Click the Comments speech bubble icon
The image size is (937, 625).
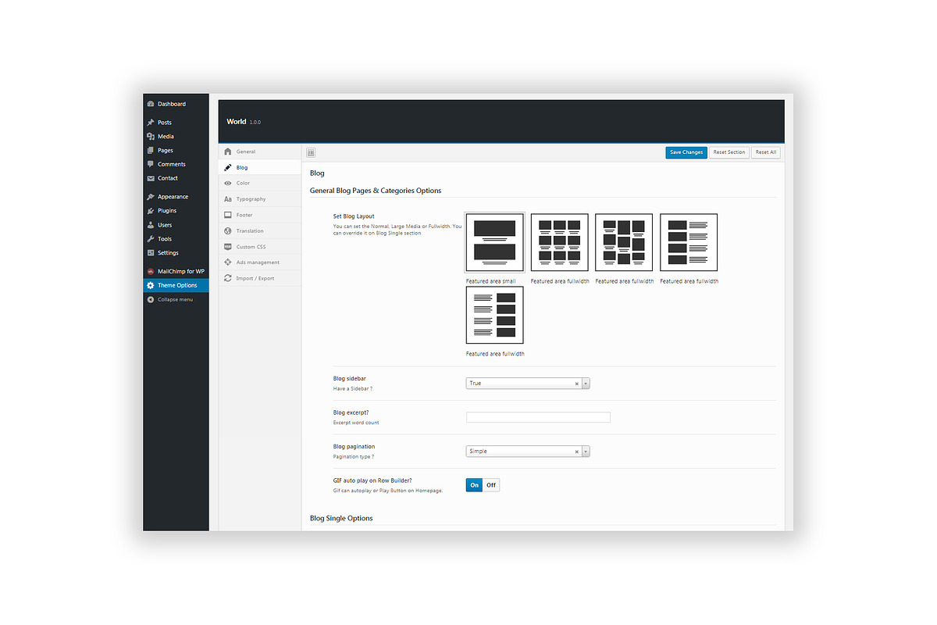click(x=151, y=164)
